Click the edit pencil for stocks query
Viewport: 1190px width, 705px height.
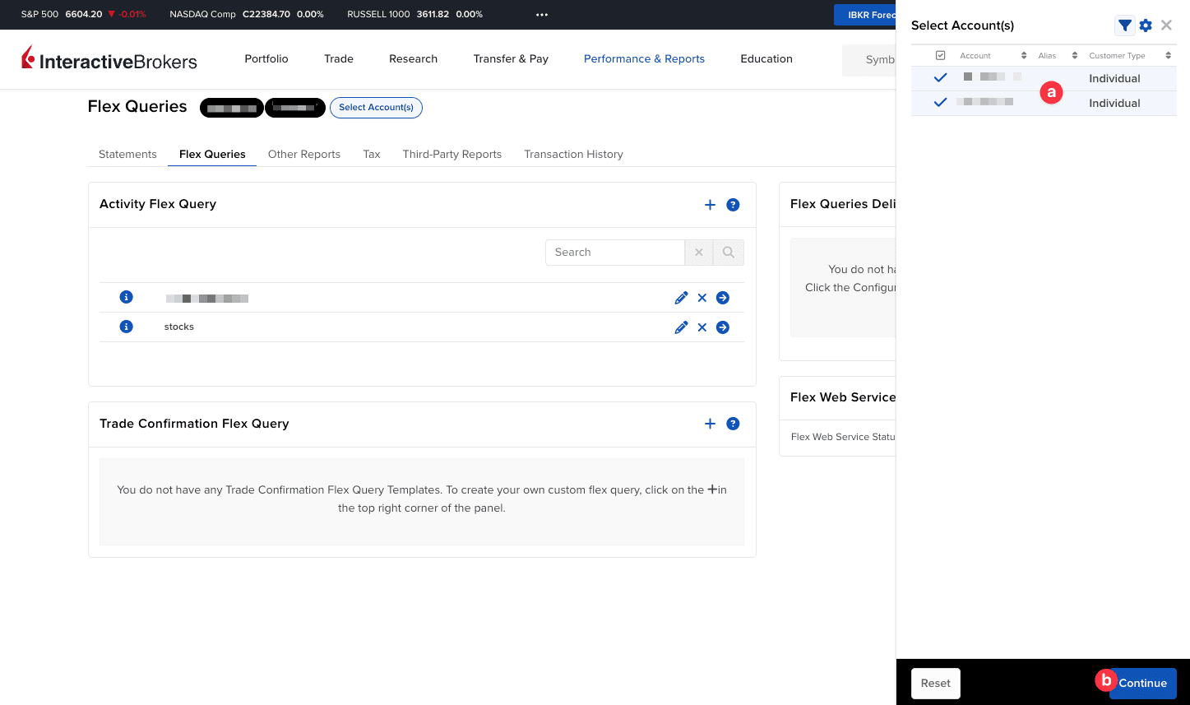[681, 327]
